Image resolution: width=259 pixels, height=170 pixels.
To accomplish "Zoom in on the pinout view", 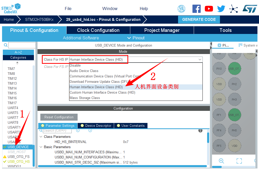I will (221, 161).
